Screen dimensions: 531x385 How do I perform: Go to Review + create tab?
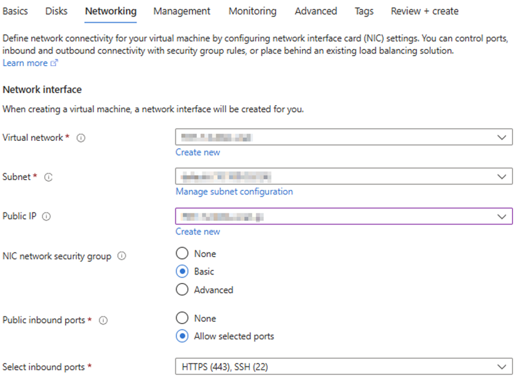pos(425,11)
